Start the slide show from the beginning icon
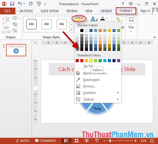This screenshot has width=158, height=144. click(39, 4)
